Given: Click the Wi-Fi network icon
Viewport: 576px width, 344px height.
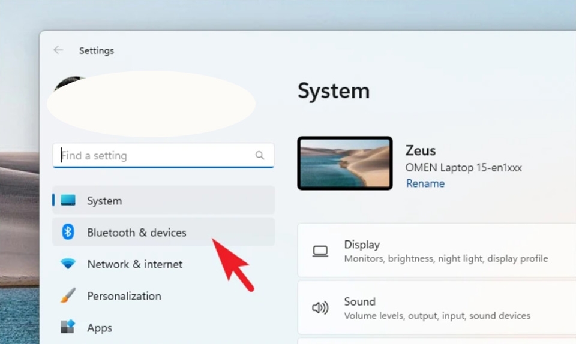Looking at the screenshot, I should coord(68,263).
